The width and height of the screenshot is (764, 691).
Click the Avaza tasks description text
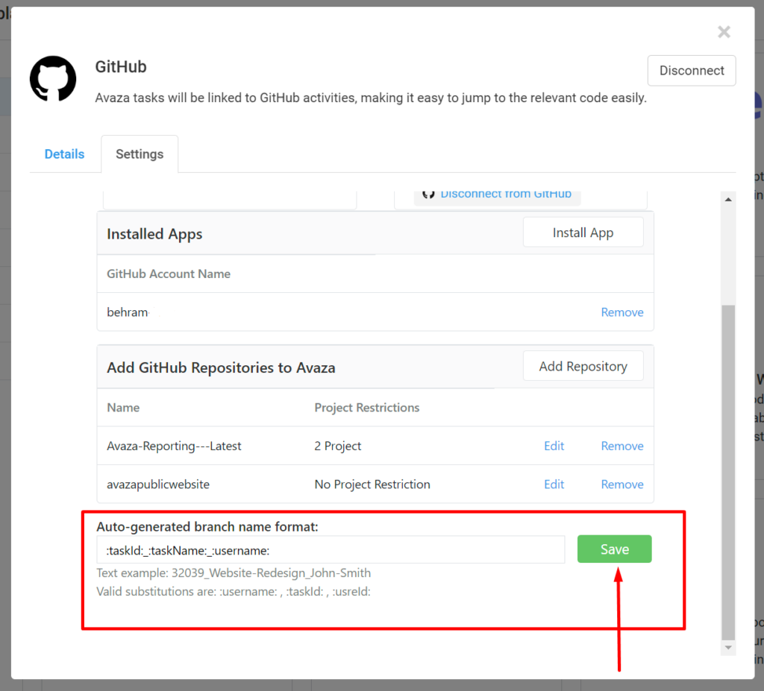371,98
